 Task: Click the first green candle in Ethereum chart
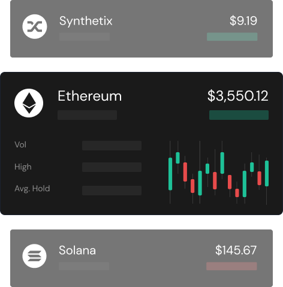[170, 174]
